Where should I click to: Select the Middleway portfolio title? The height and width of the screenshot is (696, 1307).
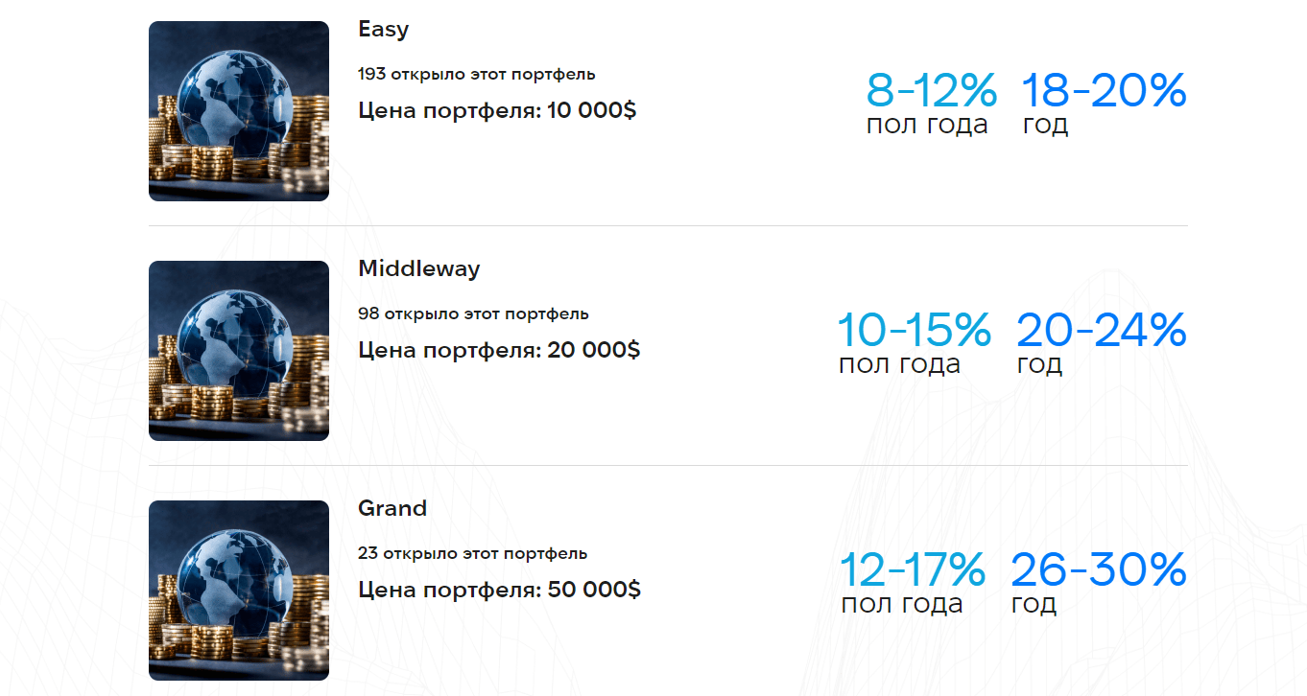click(x=419, y=268)
